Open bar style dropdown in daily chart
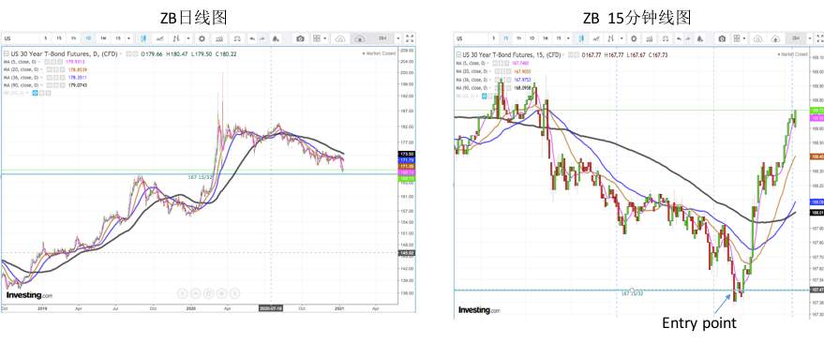824x343 pixels. click(x=188, y=38)
